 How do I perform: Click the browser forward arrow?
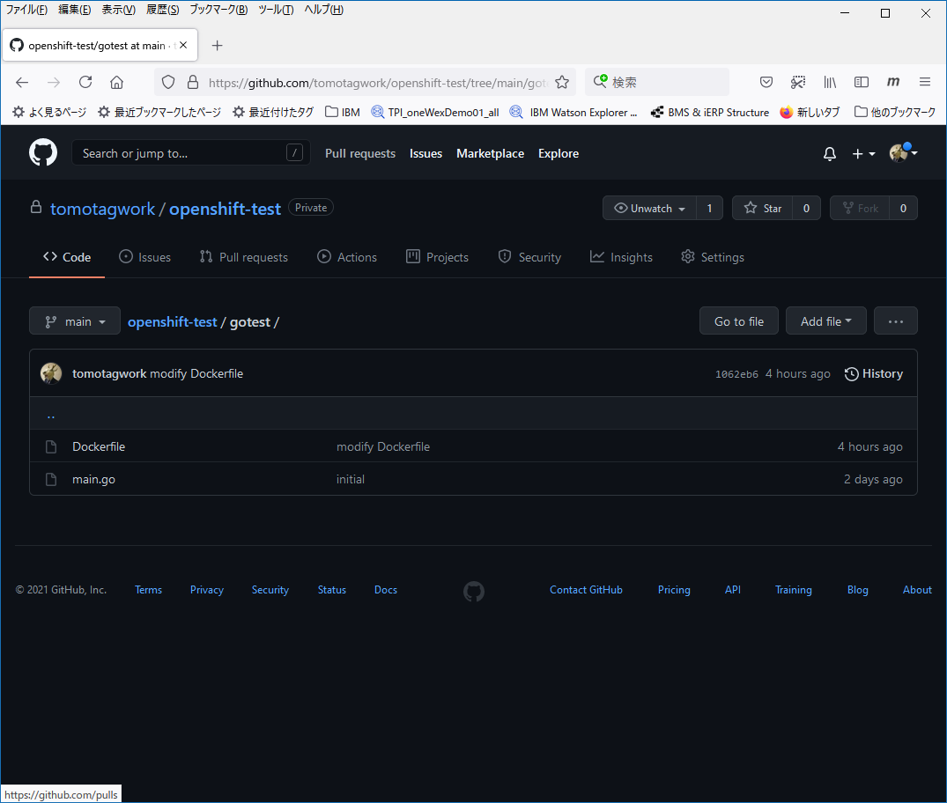tap(54, 83)
